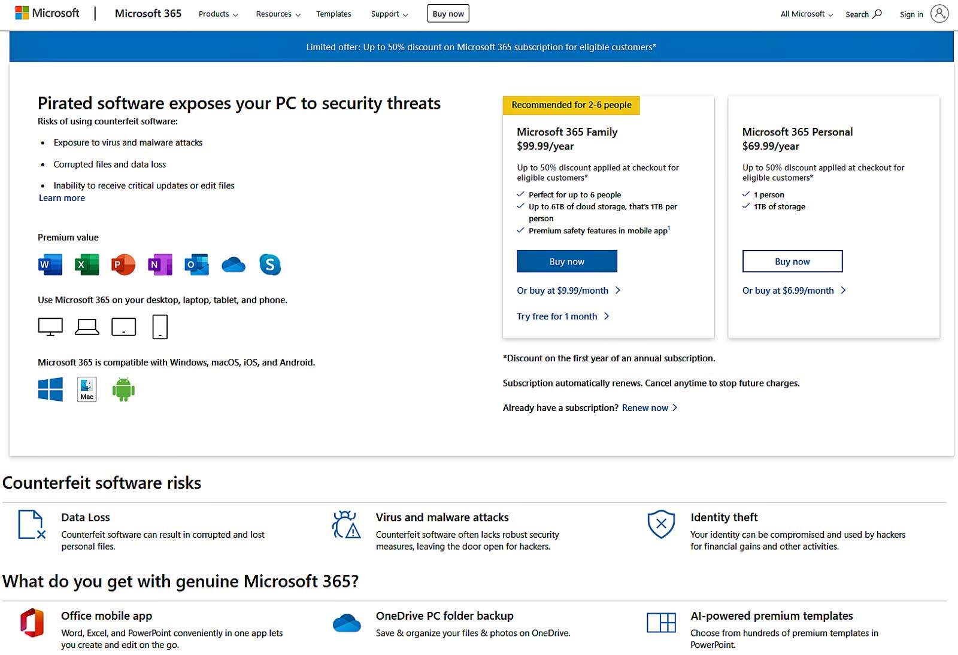
Task: Click the chevron beside Or buy at $9.99/month
Action: pos(618,290)
